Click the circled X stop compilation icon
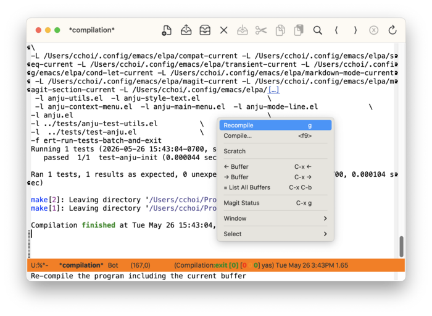This screenshot has width=432, height=316. tap(373, 30)
